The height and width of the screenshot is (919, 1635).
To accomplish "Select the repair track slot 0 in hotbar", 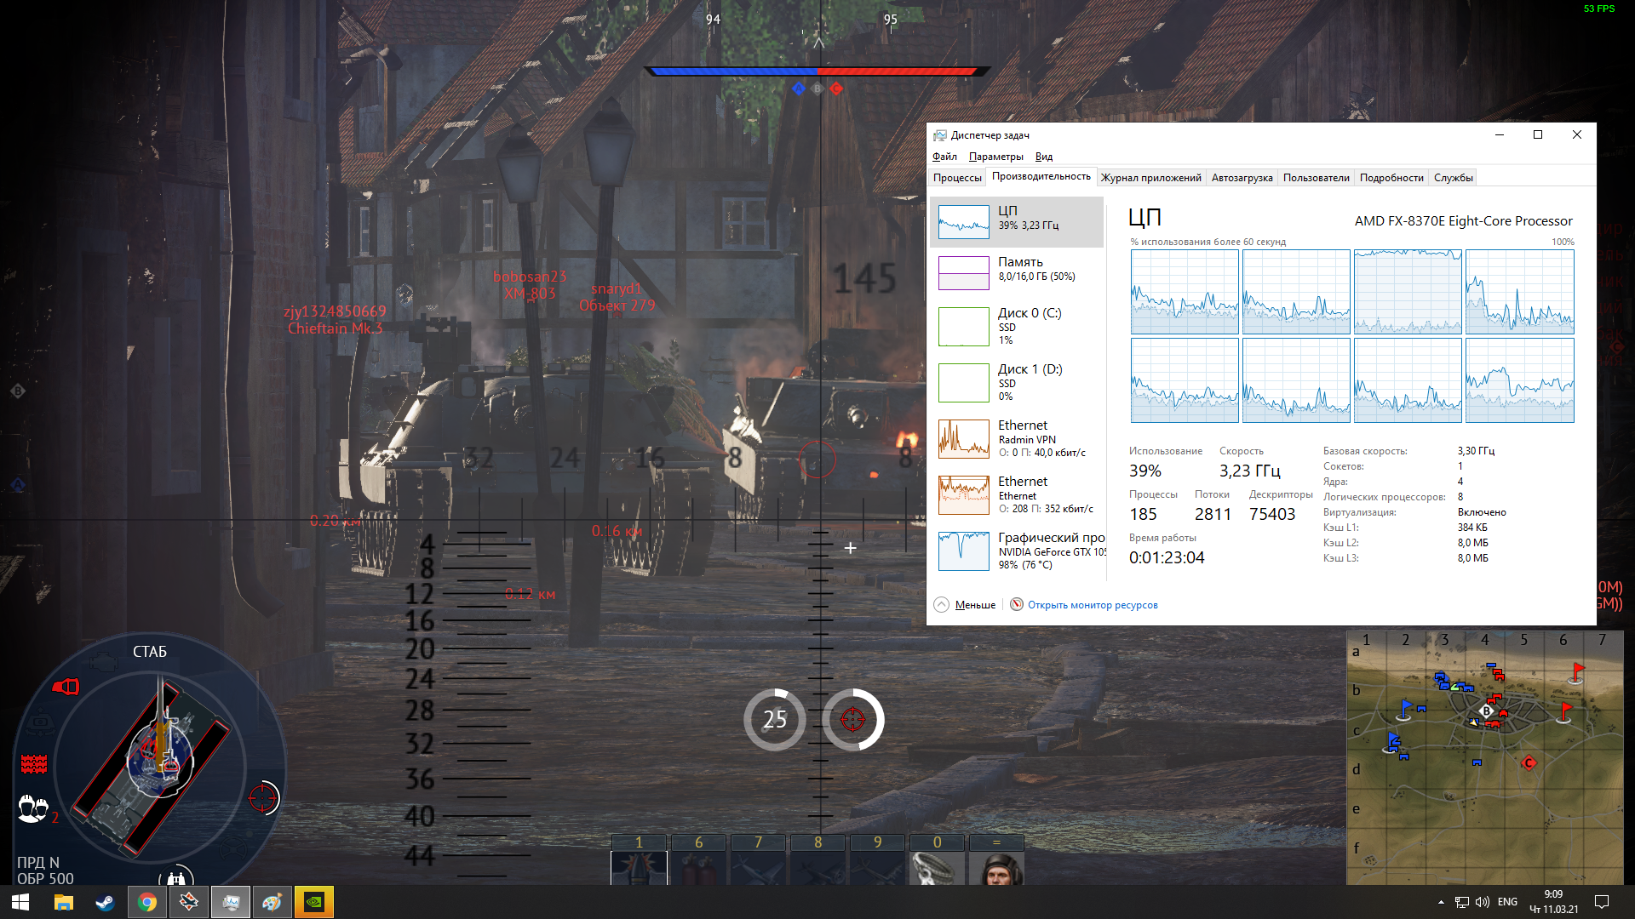I will (937, 859).
